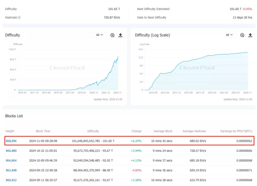
Task: Zoom into the Difficulty chart
Action: coord(112,35)
